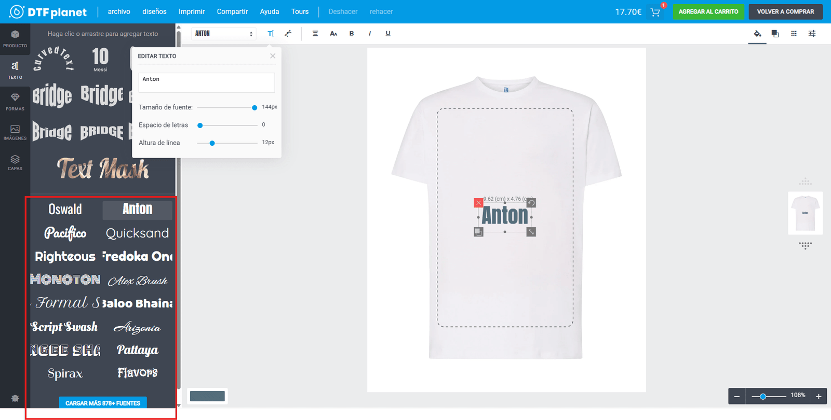This screenshot has width=831, height=420.
Task: Toggle underline formatting
Action: (388, 34)
